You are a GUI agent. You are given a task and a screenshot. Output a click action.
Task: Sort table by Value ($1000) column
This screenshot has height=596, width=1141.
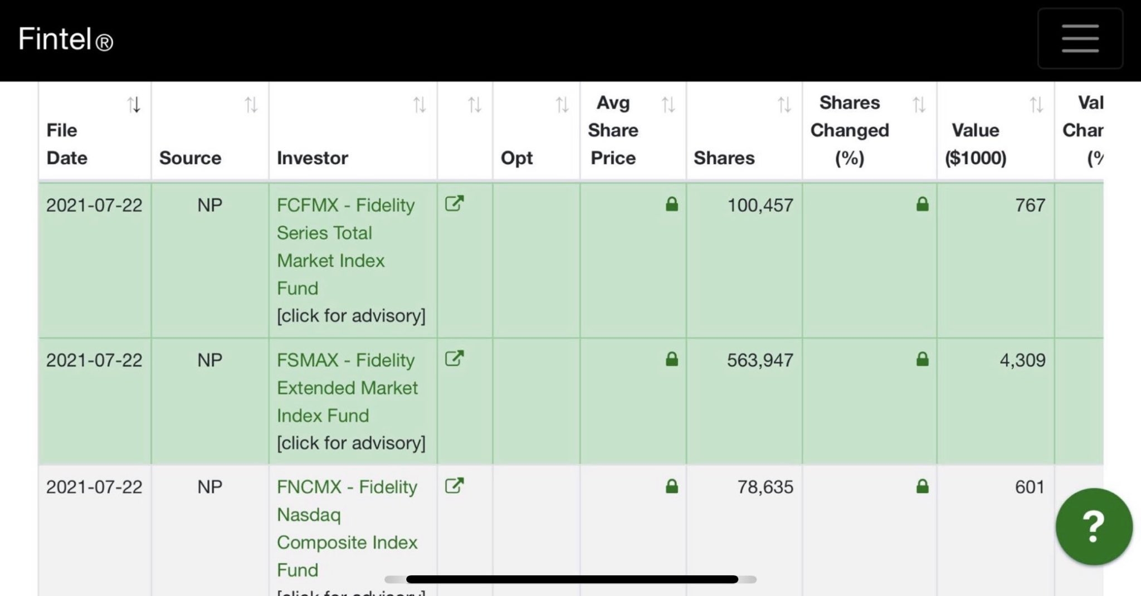pyautogui.click(x=1036, y=105)
